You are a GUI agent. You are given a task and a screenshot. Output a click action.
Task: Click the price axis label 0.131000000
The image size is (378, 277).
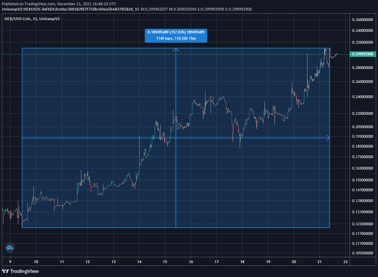(x=363, y=212)
